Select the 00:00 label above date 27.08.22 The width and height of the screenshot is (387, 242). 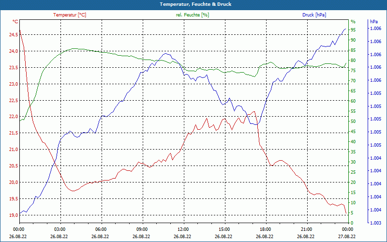pyautogui.click(x=347, y=229)
